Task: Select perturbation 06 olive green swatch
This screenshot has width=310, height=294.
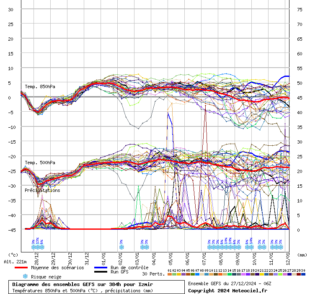Action: coord(193,274)
